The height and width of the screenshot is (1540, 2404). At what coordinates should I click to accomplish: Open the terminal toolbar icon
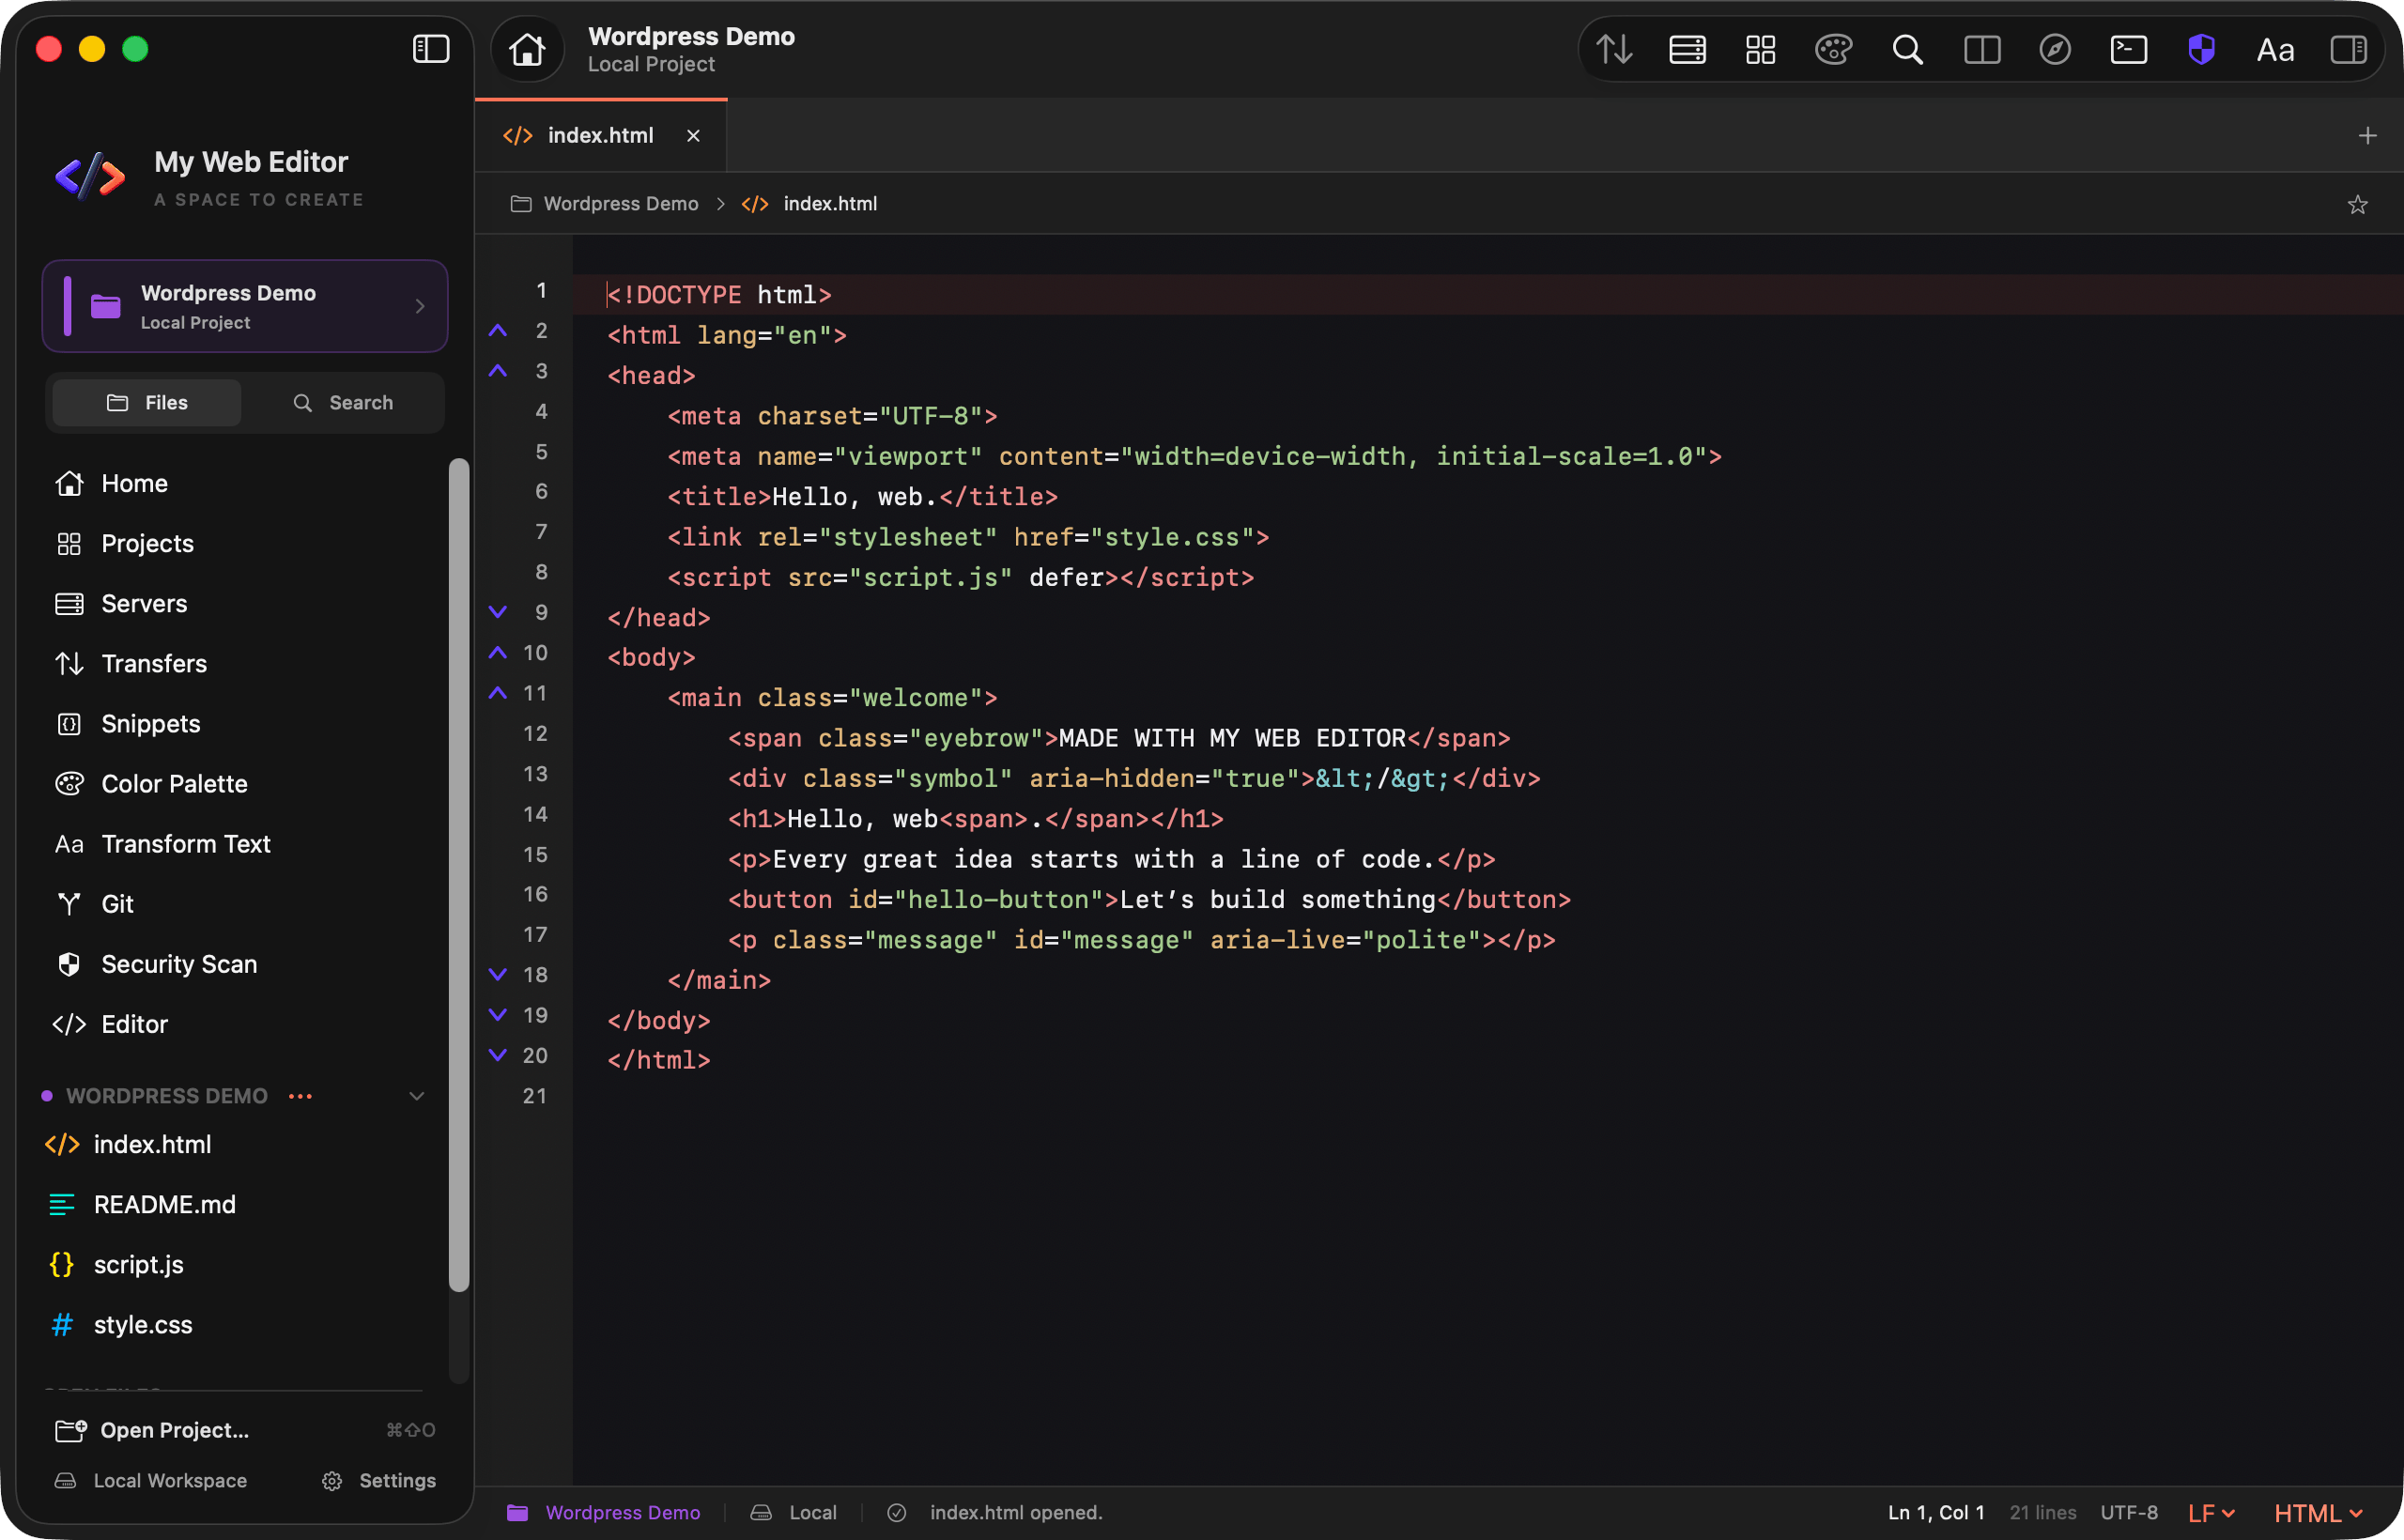(2128, 49)
